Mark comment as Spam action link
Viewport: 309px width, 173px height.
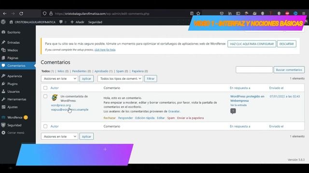[171, 118]
